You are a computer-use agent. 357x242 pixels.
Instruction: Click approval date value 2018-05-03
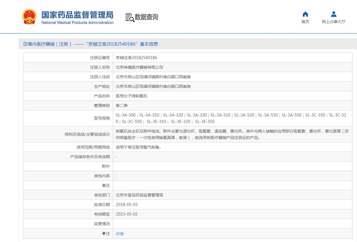pyautogui.click(x=127, y=205)
